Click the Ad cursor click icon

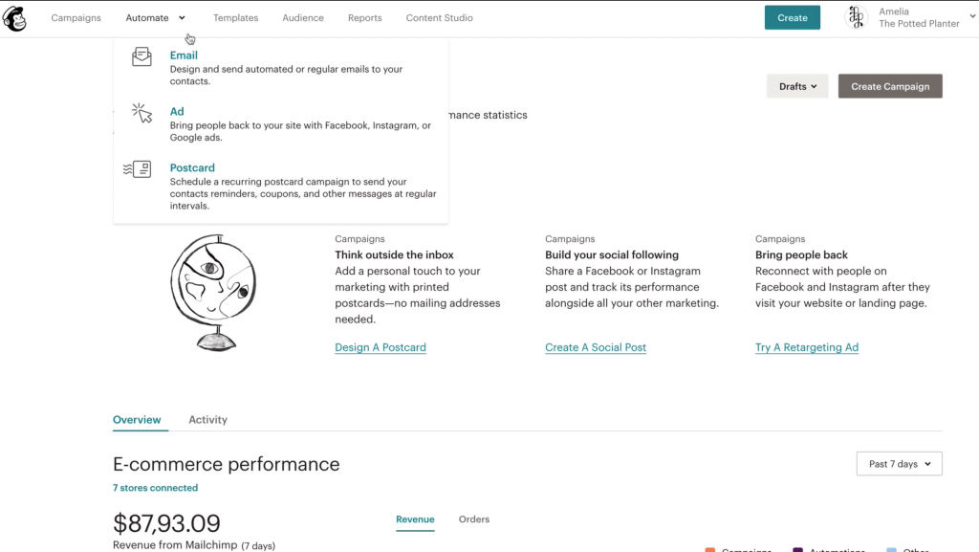pyautogui.click(x=141, y=113)
